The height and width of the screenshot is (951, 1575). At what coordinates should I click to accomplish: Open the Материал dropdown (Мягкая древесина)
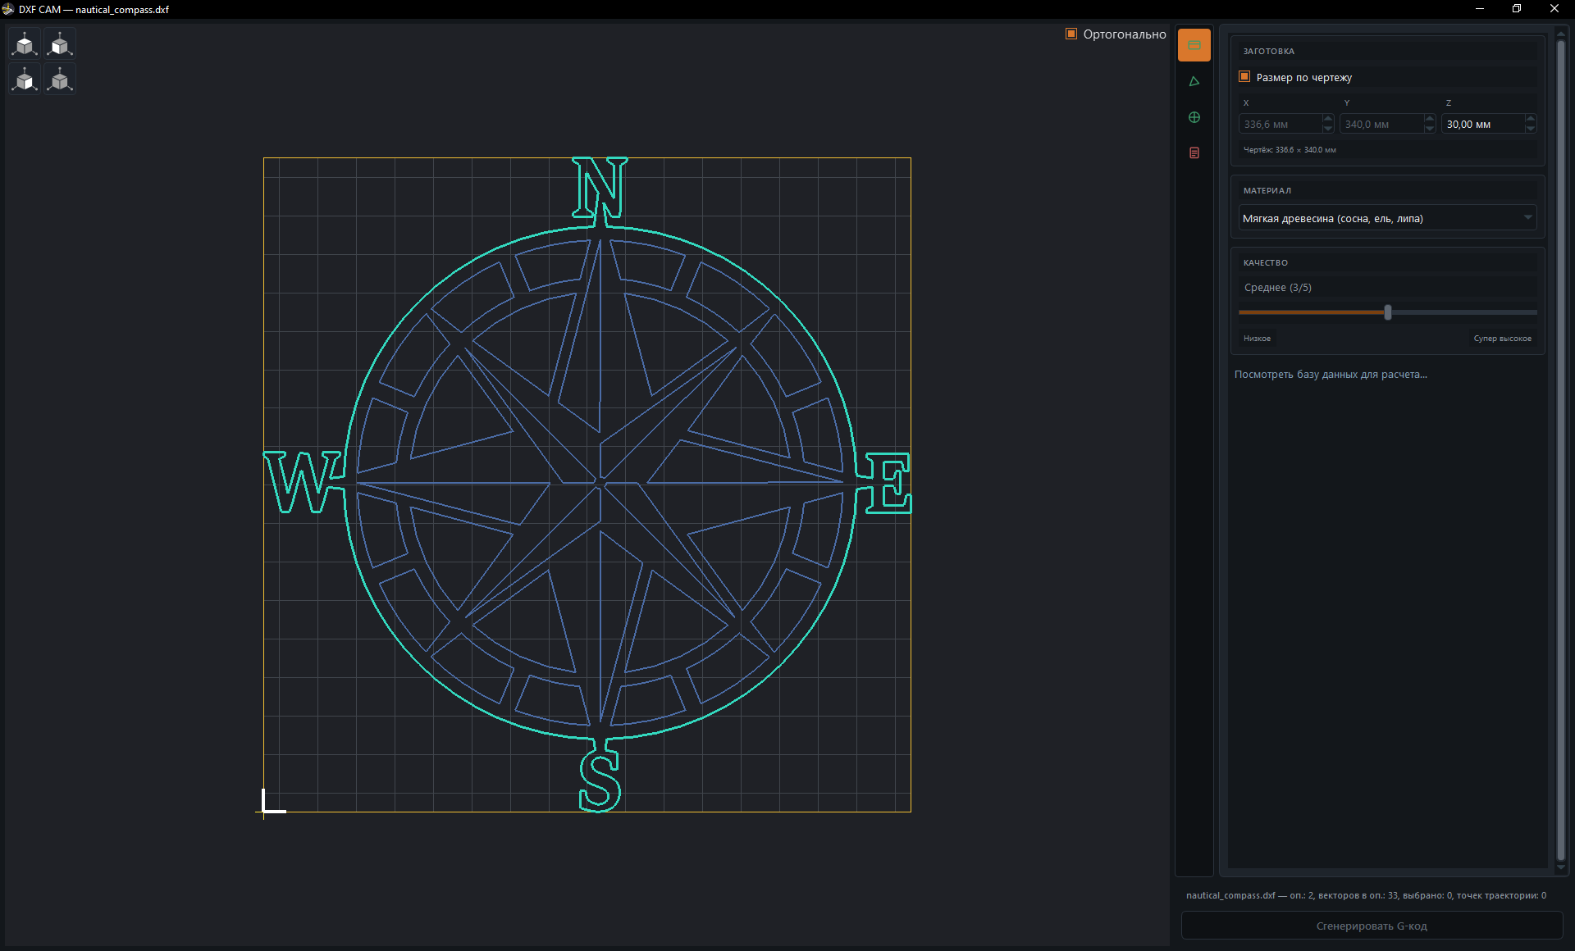click(1387, 218)
